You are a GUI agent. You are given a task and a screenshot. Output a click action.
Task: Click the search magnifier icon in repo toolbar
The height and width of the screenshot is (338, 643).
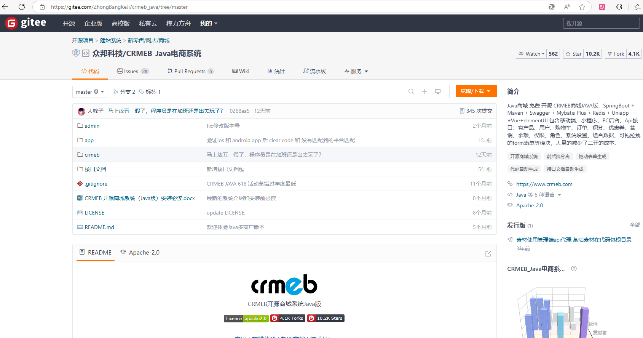pyautogui.click(x=411, y=91)
